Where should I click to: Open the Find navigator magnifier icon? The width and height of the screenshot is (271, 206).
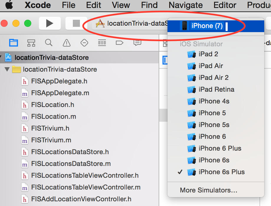pos(49,43)
